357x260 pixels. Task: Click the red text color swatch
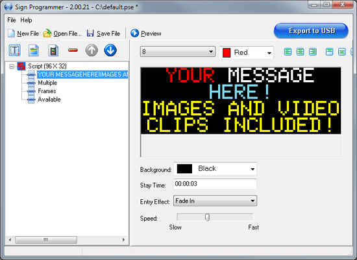[x=227, y=52]
